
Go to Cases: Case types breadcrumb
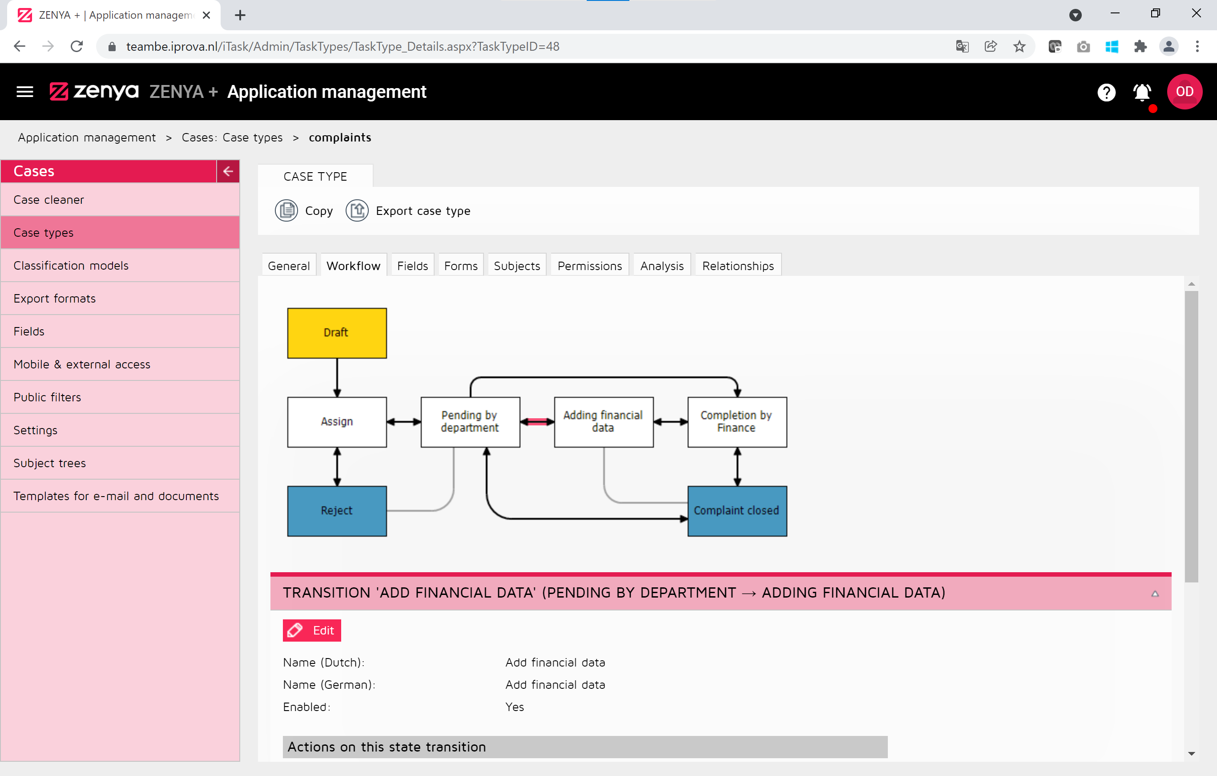[232, 137]
